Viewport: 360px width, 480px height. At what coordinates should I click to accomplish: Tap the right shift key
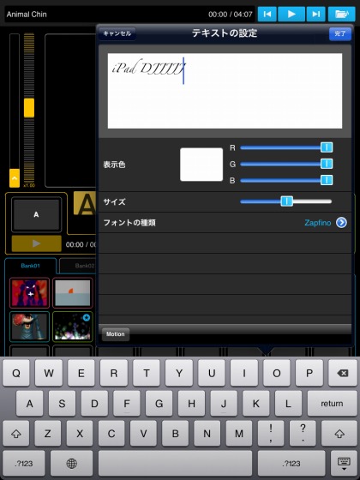point(339,433)
